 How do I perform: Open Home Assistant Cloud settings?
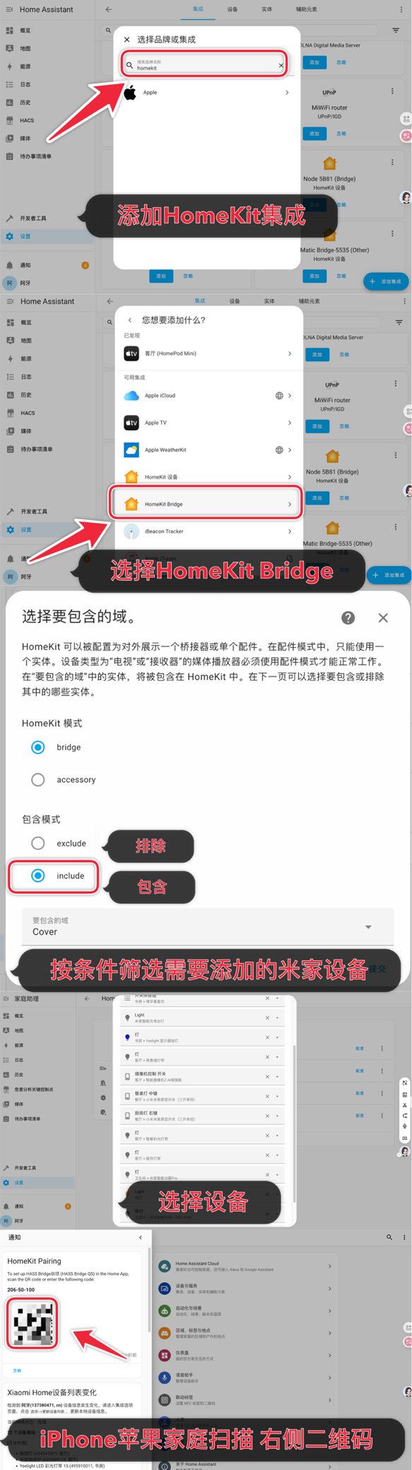coord(245,1266)
